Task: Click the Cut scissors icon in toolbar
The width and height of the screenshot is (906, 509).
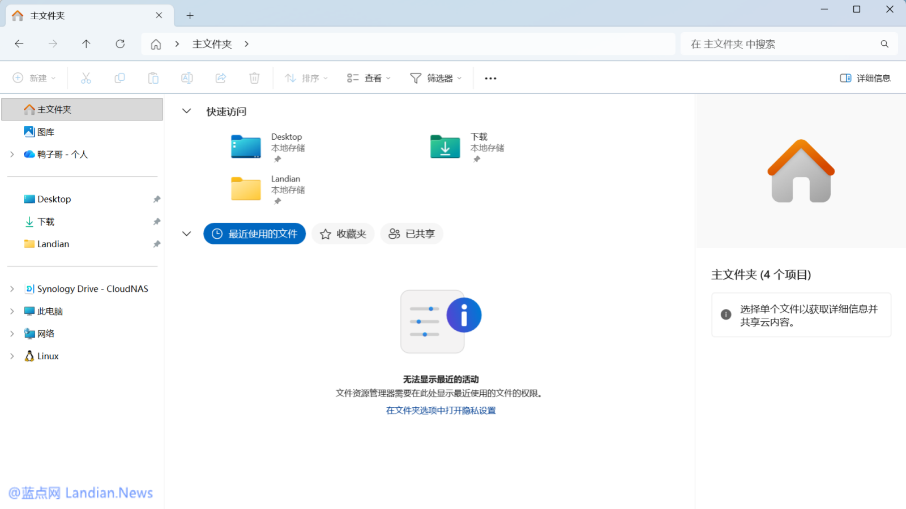Action: tap(86, 78)
